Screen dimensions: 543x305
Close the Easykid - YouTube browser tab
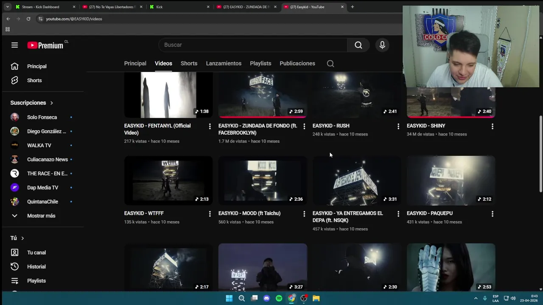342,7
